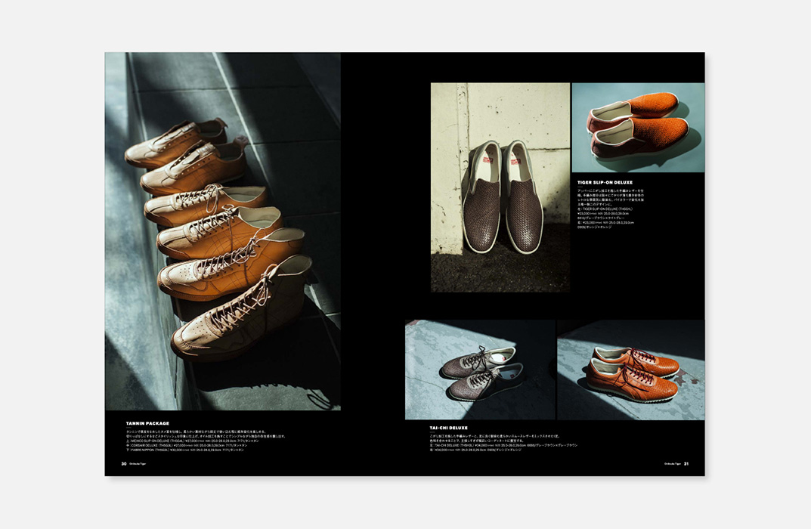Viewport: 811px width, 529px height.
Task: Click the brown lace-up Tai-Chi photo
Action: tap(480, 370)
